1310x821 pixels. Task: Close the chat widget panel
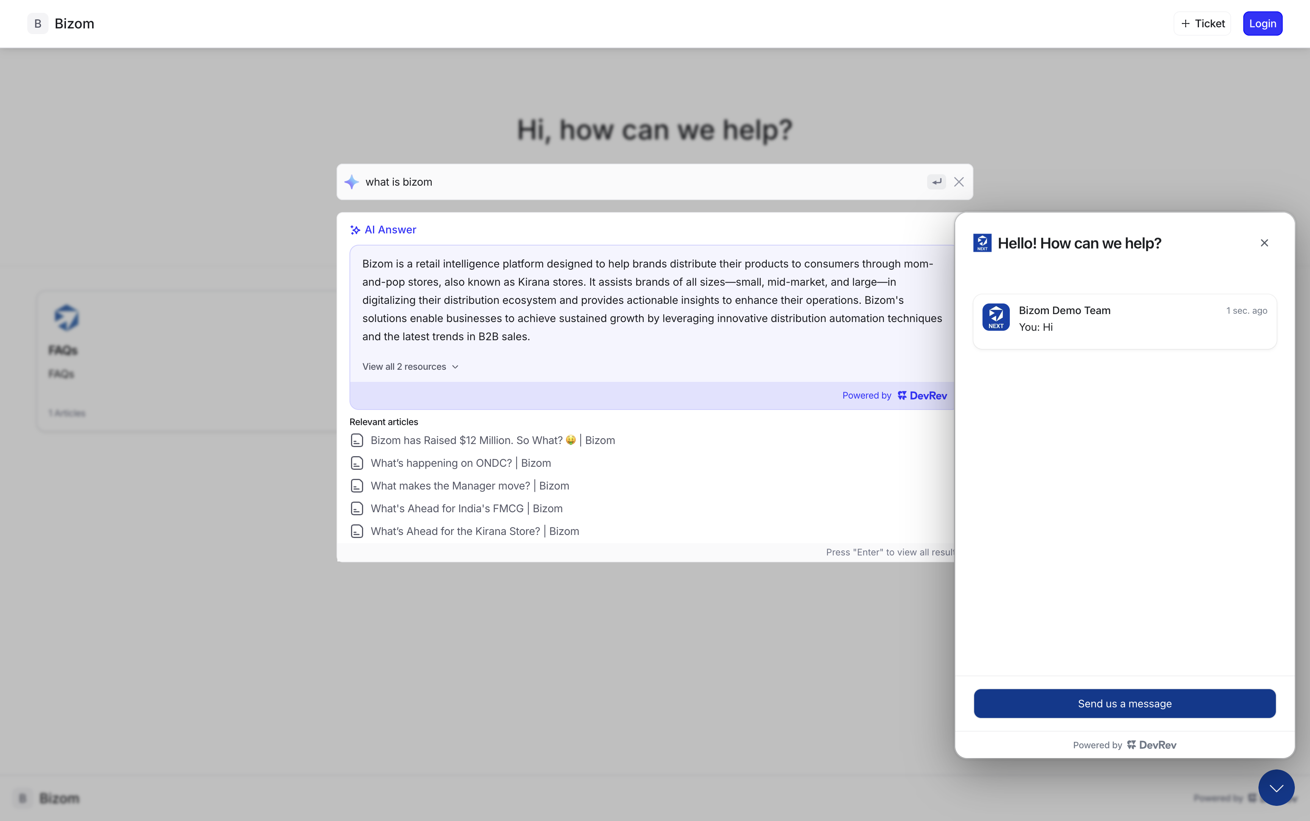point(1265,243)
